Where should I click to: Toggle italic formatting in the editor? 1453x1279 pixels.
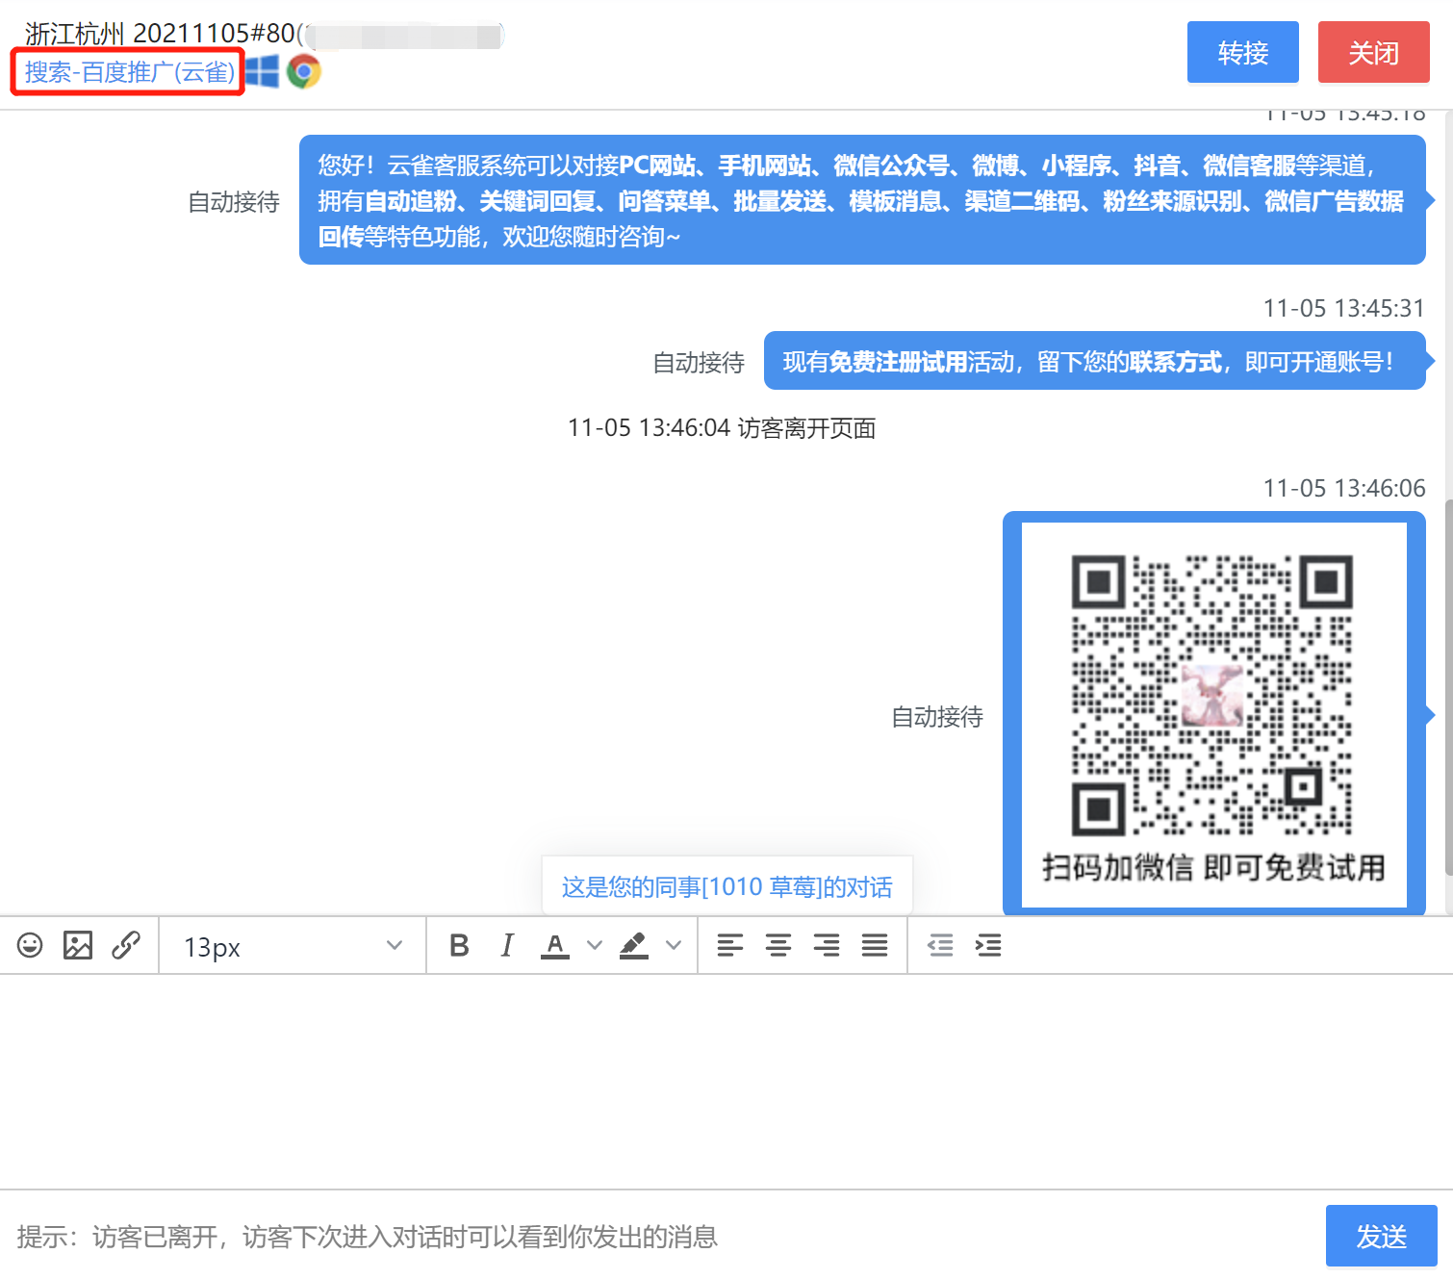tap(507, 945)
